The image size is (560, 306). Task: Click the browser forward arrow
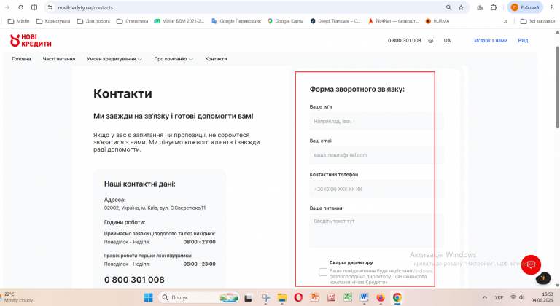[x=7, y=7]
